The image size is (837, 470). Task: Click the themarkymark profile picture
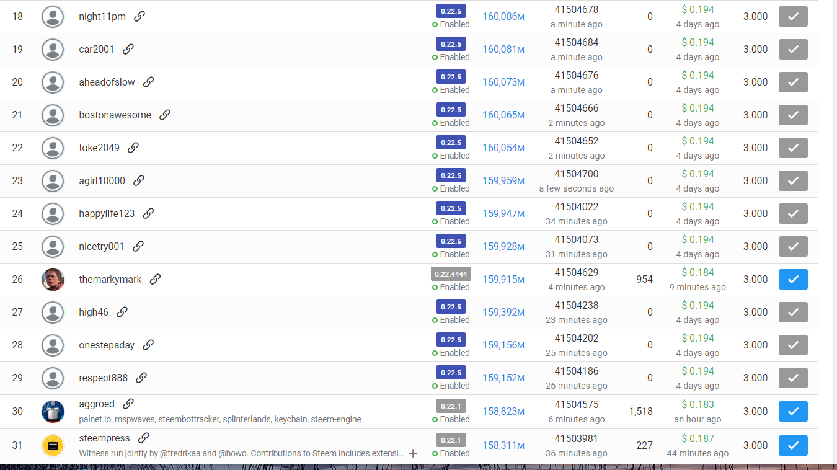pos(53,279)
